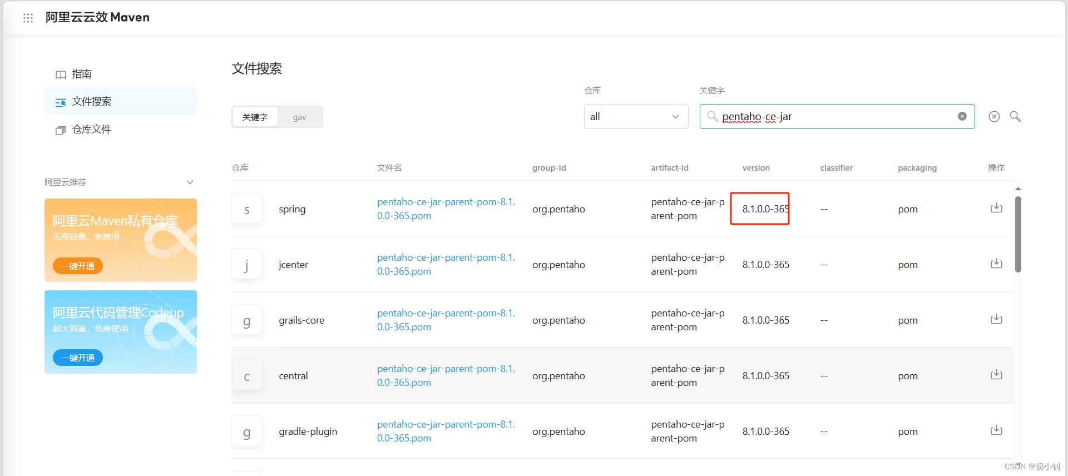Click the reset circle-x icon

point(994,116)
